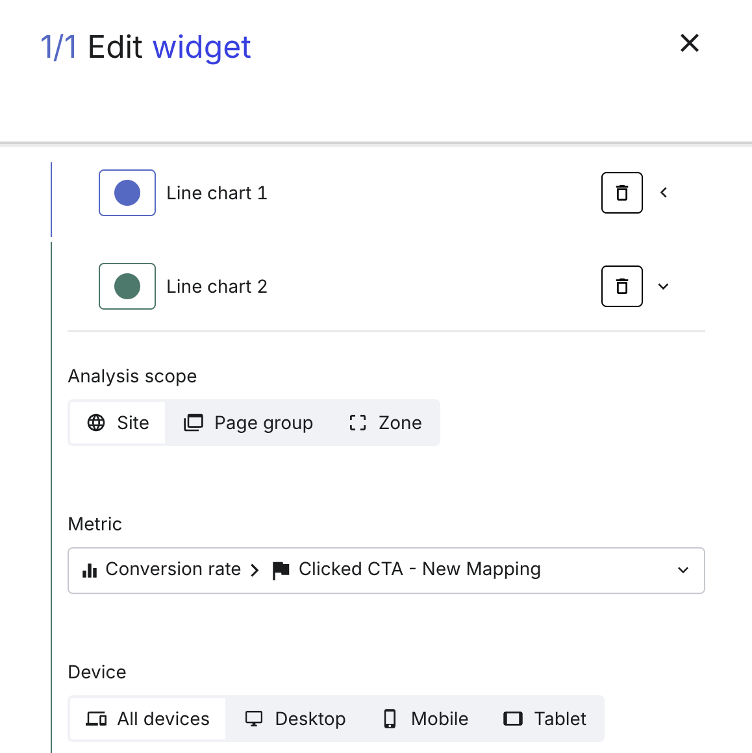Open Line chart 1 blue color swatch
This screenshot has width=752, height=753.
point(127,193)
